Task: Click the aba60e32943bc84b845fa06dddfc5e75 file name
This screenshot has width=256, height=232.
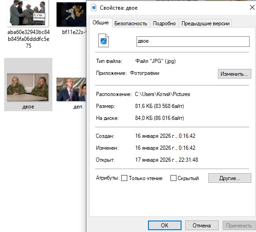Action: point(28,39)
